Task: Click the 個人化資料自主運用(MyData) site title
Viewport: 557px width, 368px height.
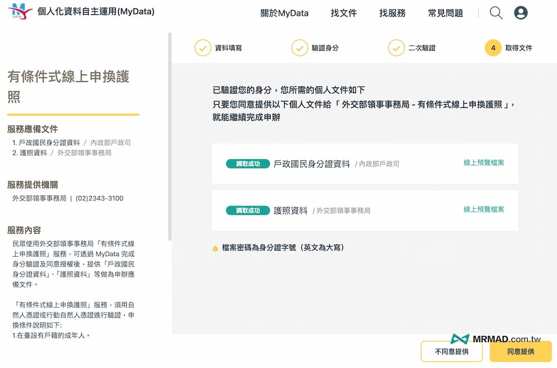Action: [96, 12]
